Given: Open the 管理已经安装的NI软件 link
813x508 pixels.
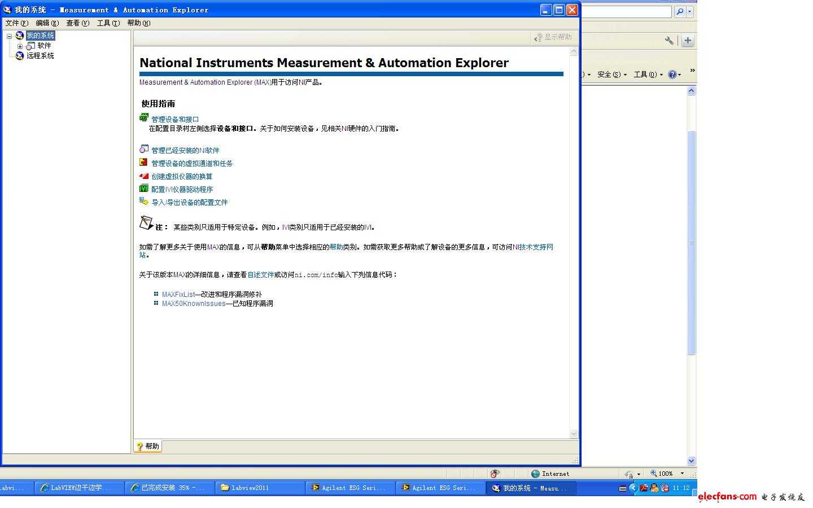Looking at the screenshot, I should click(x=185, y=150).
